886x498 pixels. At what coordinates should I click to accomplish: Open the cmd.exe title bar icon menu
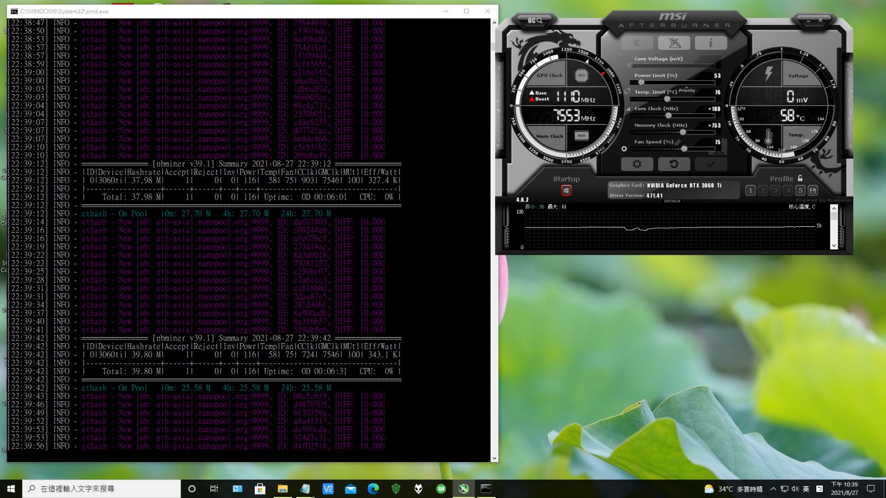click(14, 11)
